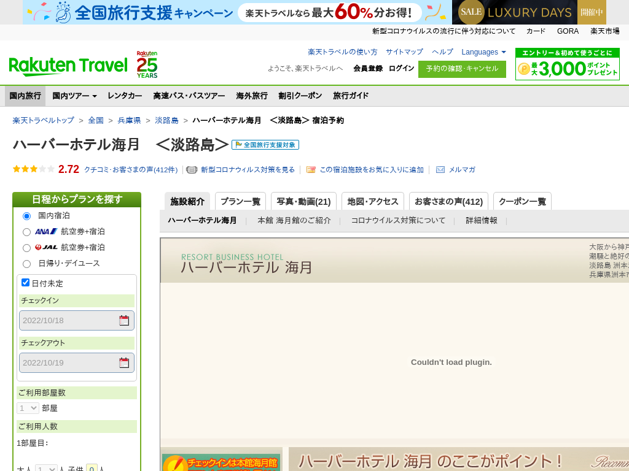Click 予約の確認・キャンセル button
This screenshot has width=629, height=471.
462,69
